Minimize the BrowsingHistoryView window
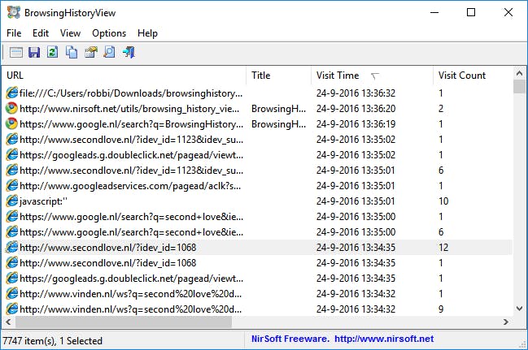The width and height of the screenshot is (528, 350). (x=434, y=12)
